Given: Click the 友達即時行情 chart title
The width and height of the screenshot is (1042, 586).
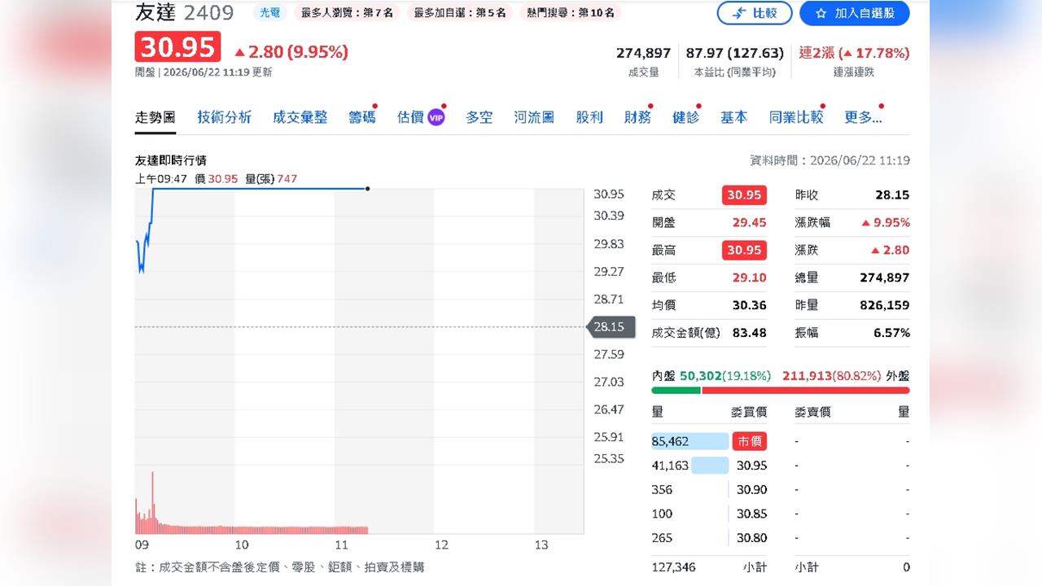Looking at the screenshot, I should 171,160.
